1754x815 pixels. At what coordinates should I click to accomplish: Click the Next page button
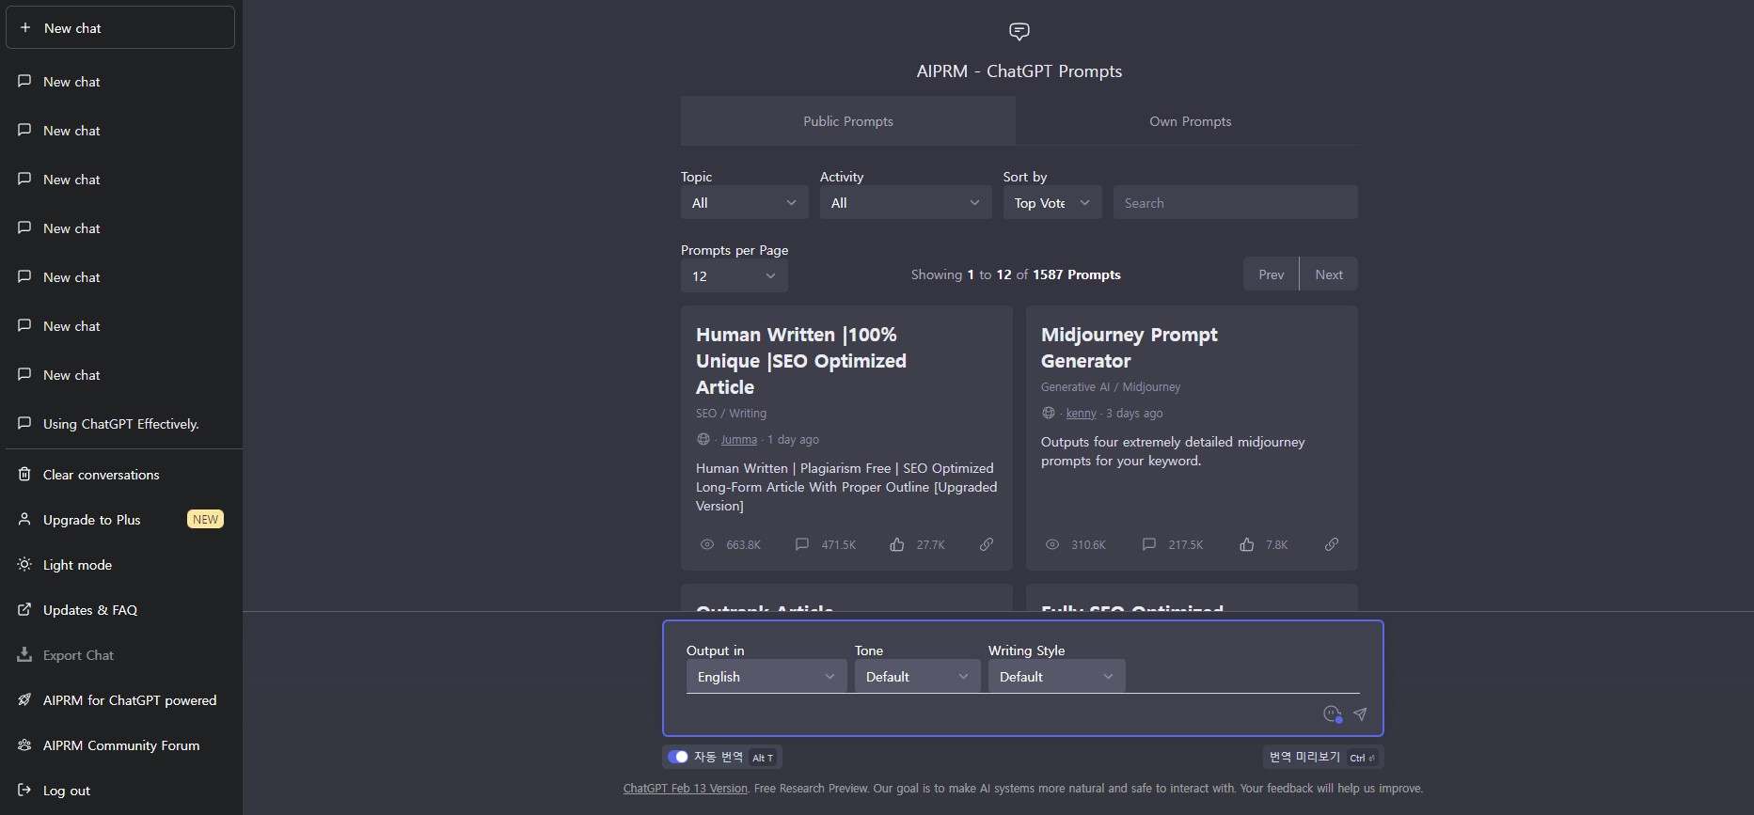tap(1329, 274)
